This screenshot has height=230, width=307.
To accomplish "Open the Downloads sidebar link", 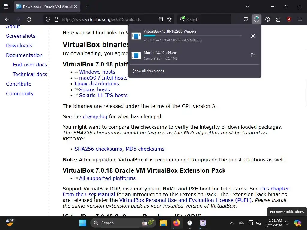I will 19,46.
